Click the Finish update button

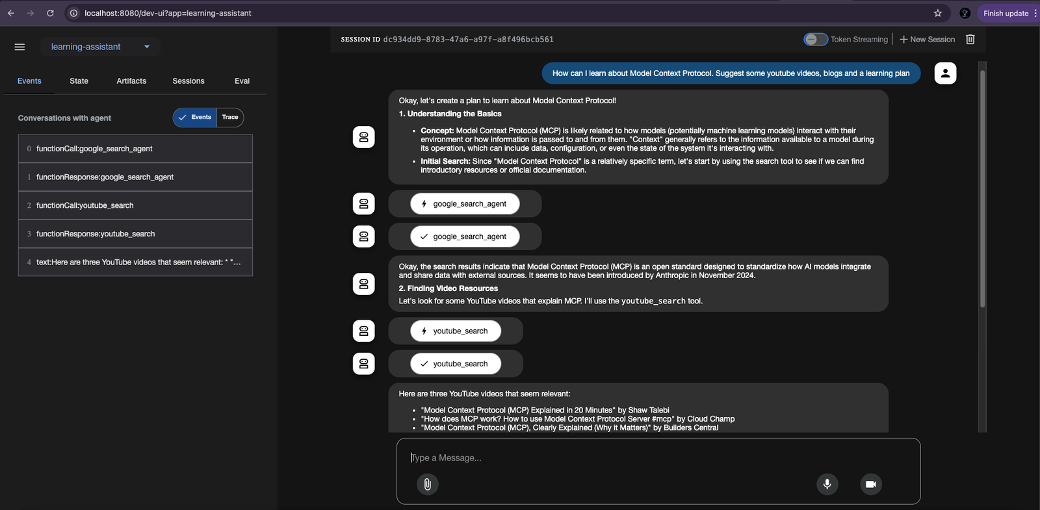[x=1005, y=13]
